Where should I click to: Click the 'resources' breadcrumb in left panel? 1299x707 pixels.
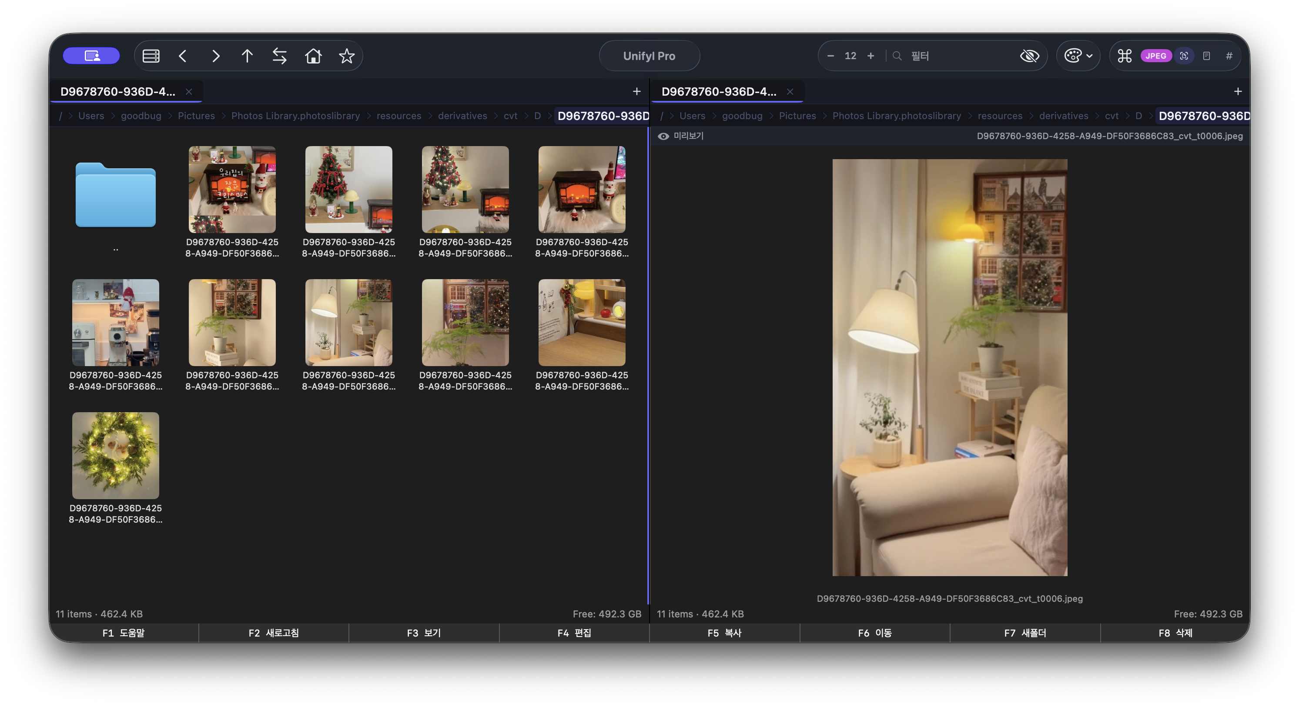398,116
